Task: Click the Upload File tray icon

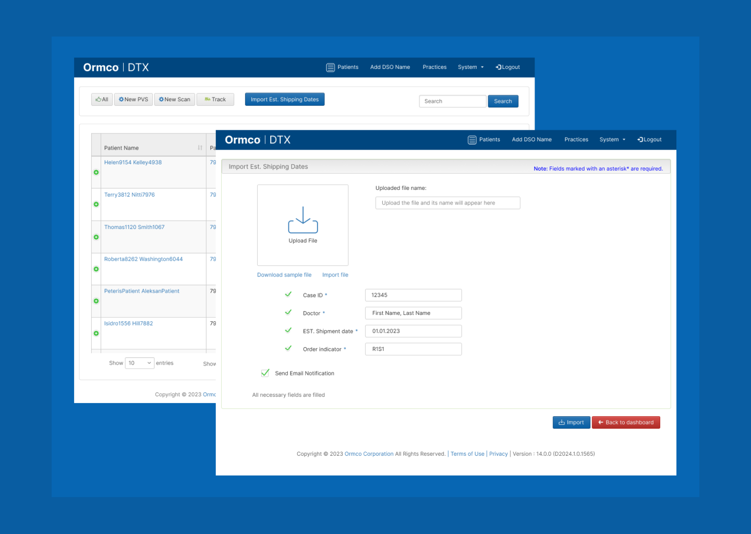Action: (x=303, y=220)
